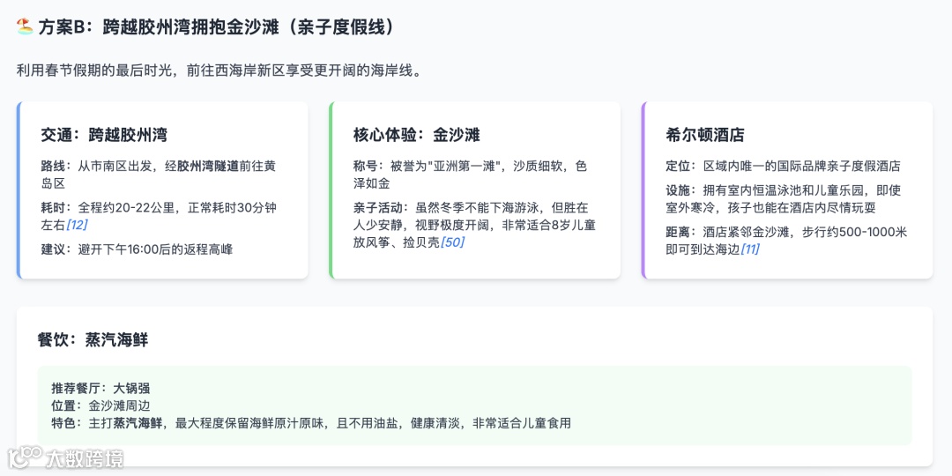Select card title 核心体验：金沙滩
Image resolution: width=952 pixels, height=476 pixels.
point(416,135)
